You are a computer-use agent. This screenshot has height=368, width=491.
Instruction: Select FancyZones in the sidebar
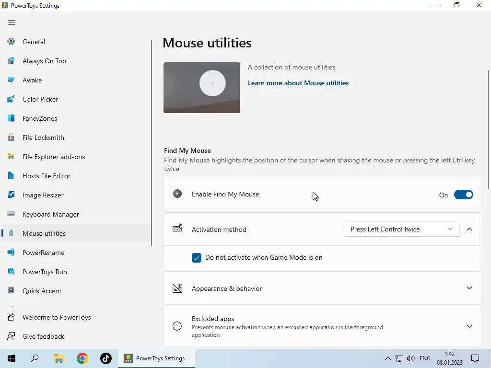click(76, 118)
